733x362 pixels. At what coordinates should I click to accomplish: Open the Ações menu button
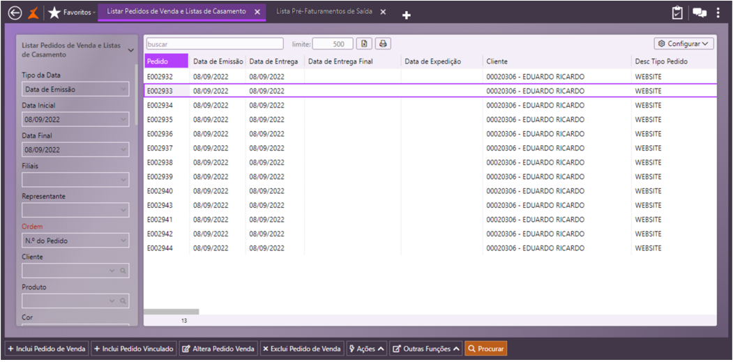pos(367,349)
